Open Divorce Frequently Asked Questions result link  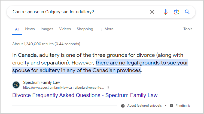pyautogui.click(x=85, y=95)
